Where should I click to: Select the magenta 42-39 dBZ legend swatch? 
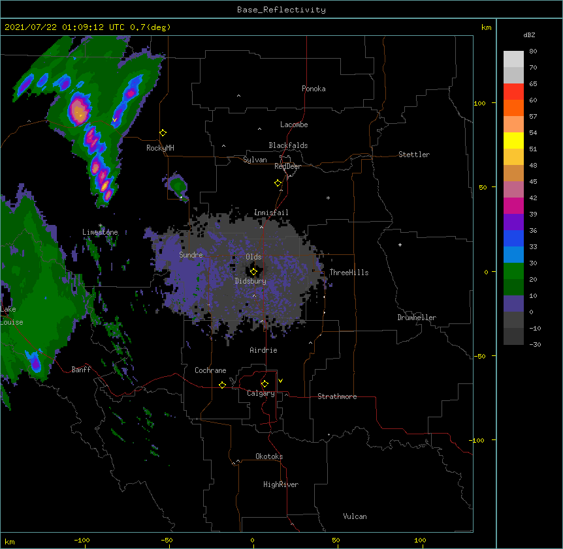[513, 206]
